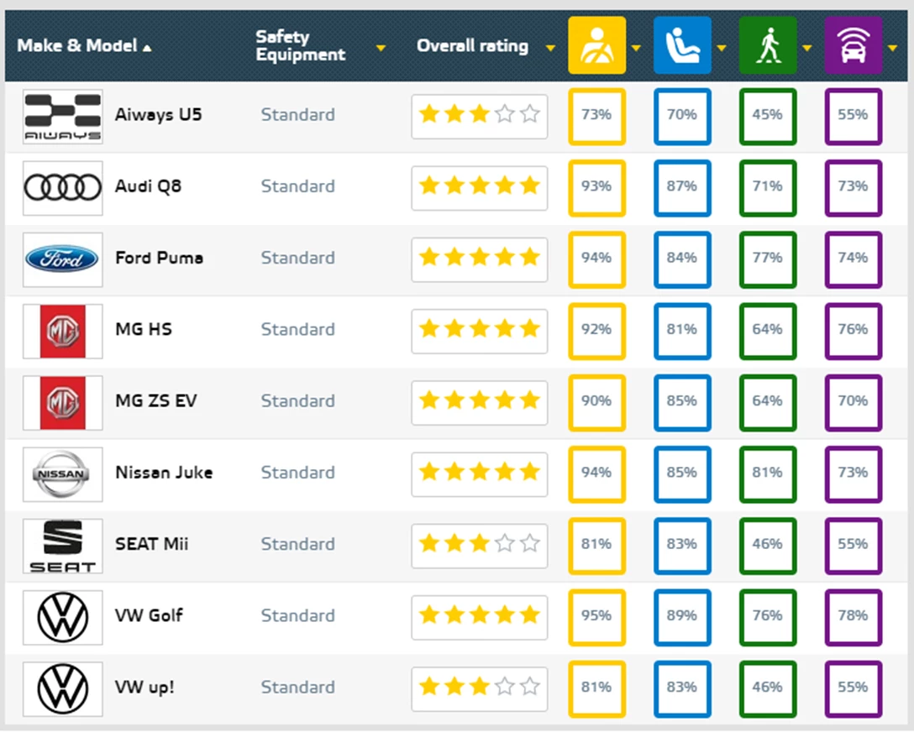Click the yellow Adult Occupant seatbelt icon
The height and width of the screenshot is (732, 914).
(596, 45)
